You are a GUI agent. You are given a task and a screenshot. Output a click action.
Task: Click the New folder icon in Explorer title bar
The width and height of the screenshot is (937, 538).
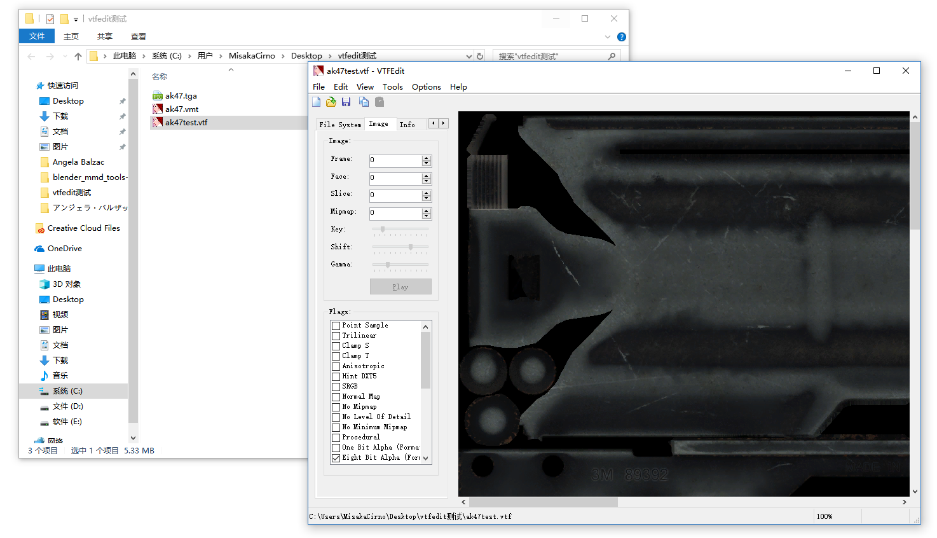[x=64, y=19]
